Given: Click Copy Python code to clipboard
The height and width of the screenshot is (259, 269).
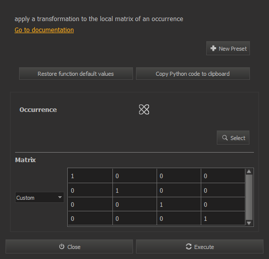Looking at the screenshot, I should 193,74.
